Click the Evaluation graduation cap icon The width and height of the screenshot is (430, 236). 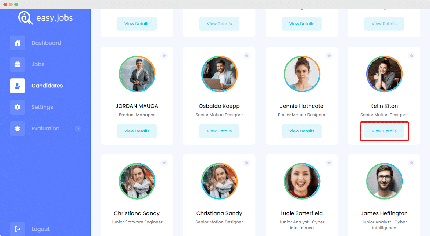[x=17, y=128]
